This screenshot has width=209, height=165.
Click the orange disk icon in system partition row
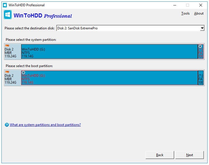click(7, 46)
